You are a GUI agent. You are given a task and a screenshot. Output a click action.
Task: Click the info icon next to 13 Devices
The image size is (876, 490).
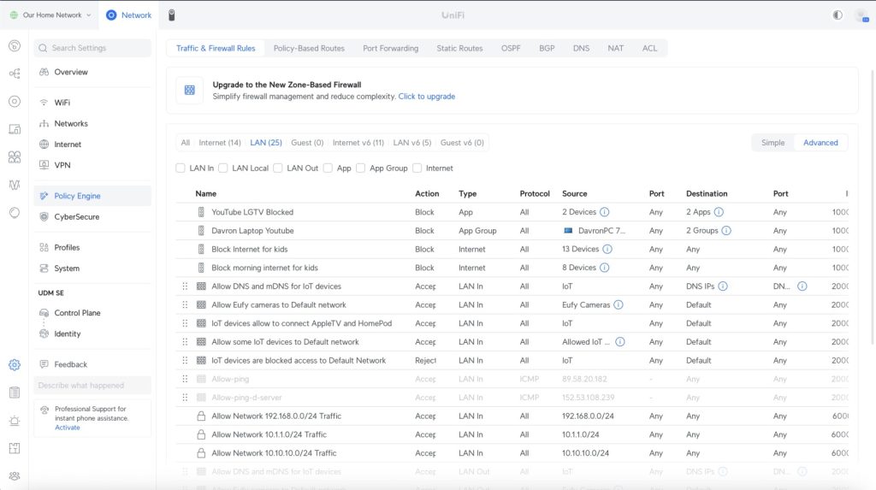607,249
